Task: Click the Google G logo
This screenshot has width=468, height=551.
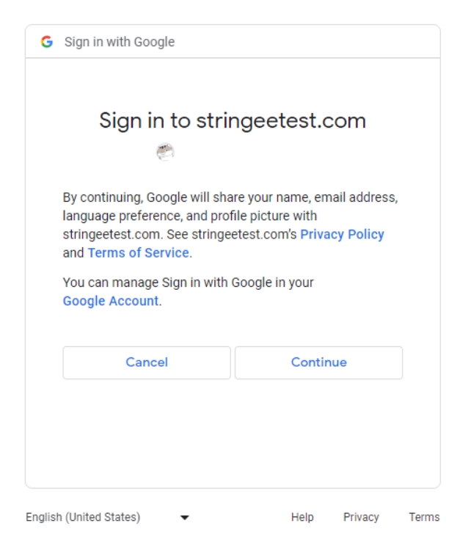Action: [48, 42]
